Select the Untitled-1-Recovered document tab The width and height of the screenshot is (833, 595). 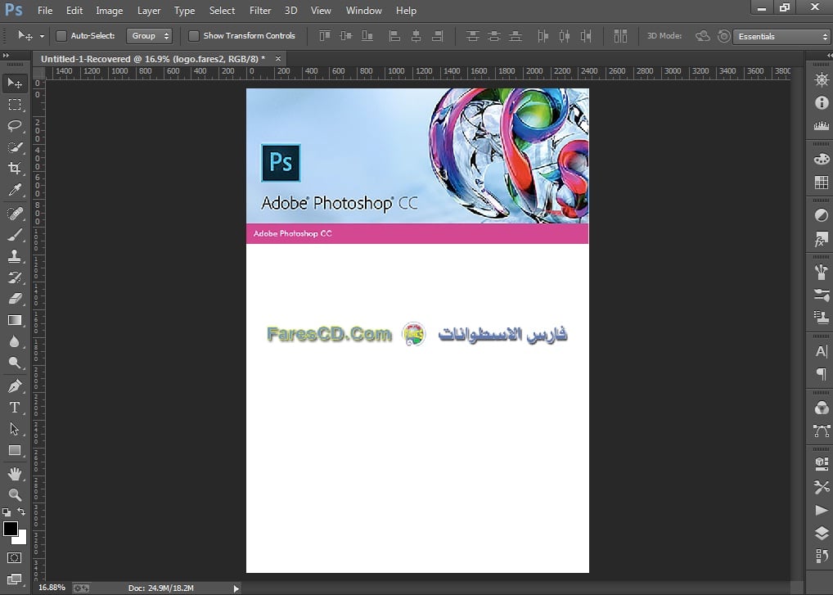tap(153, 59)
